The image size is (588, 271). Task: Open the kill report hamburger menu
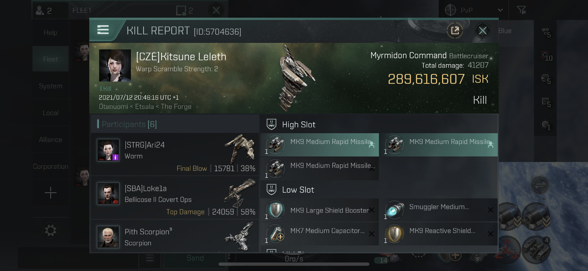[103, 30]
